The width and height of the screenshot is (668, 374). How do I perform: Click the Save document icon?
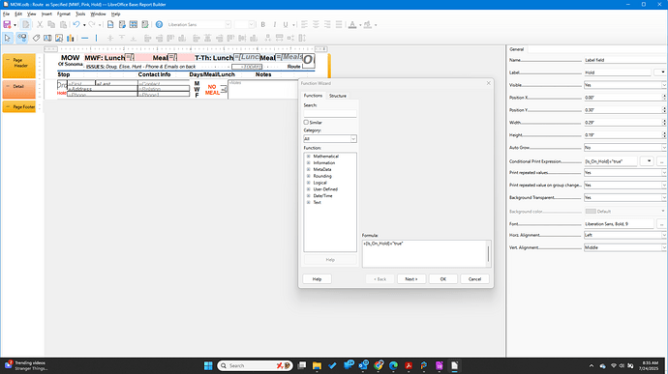click(7, 25)
